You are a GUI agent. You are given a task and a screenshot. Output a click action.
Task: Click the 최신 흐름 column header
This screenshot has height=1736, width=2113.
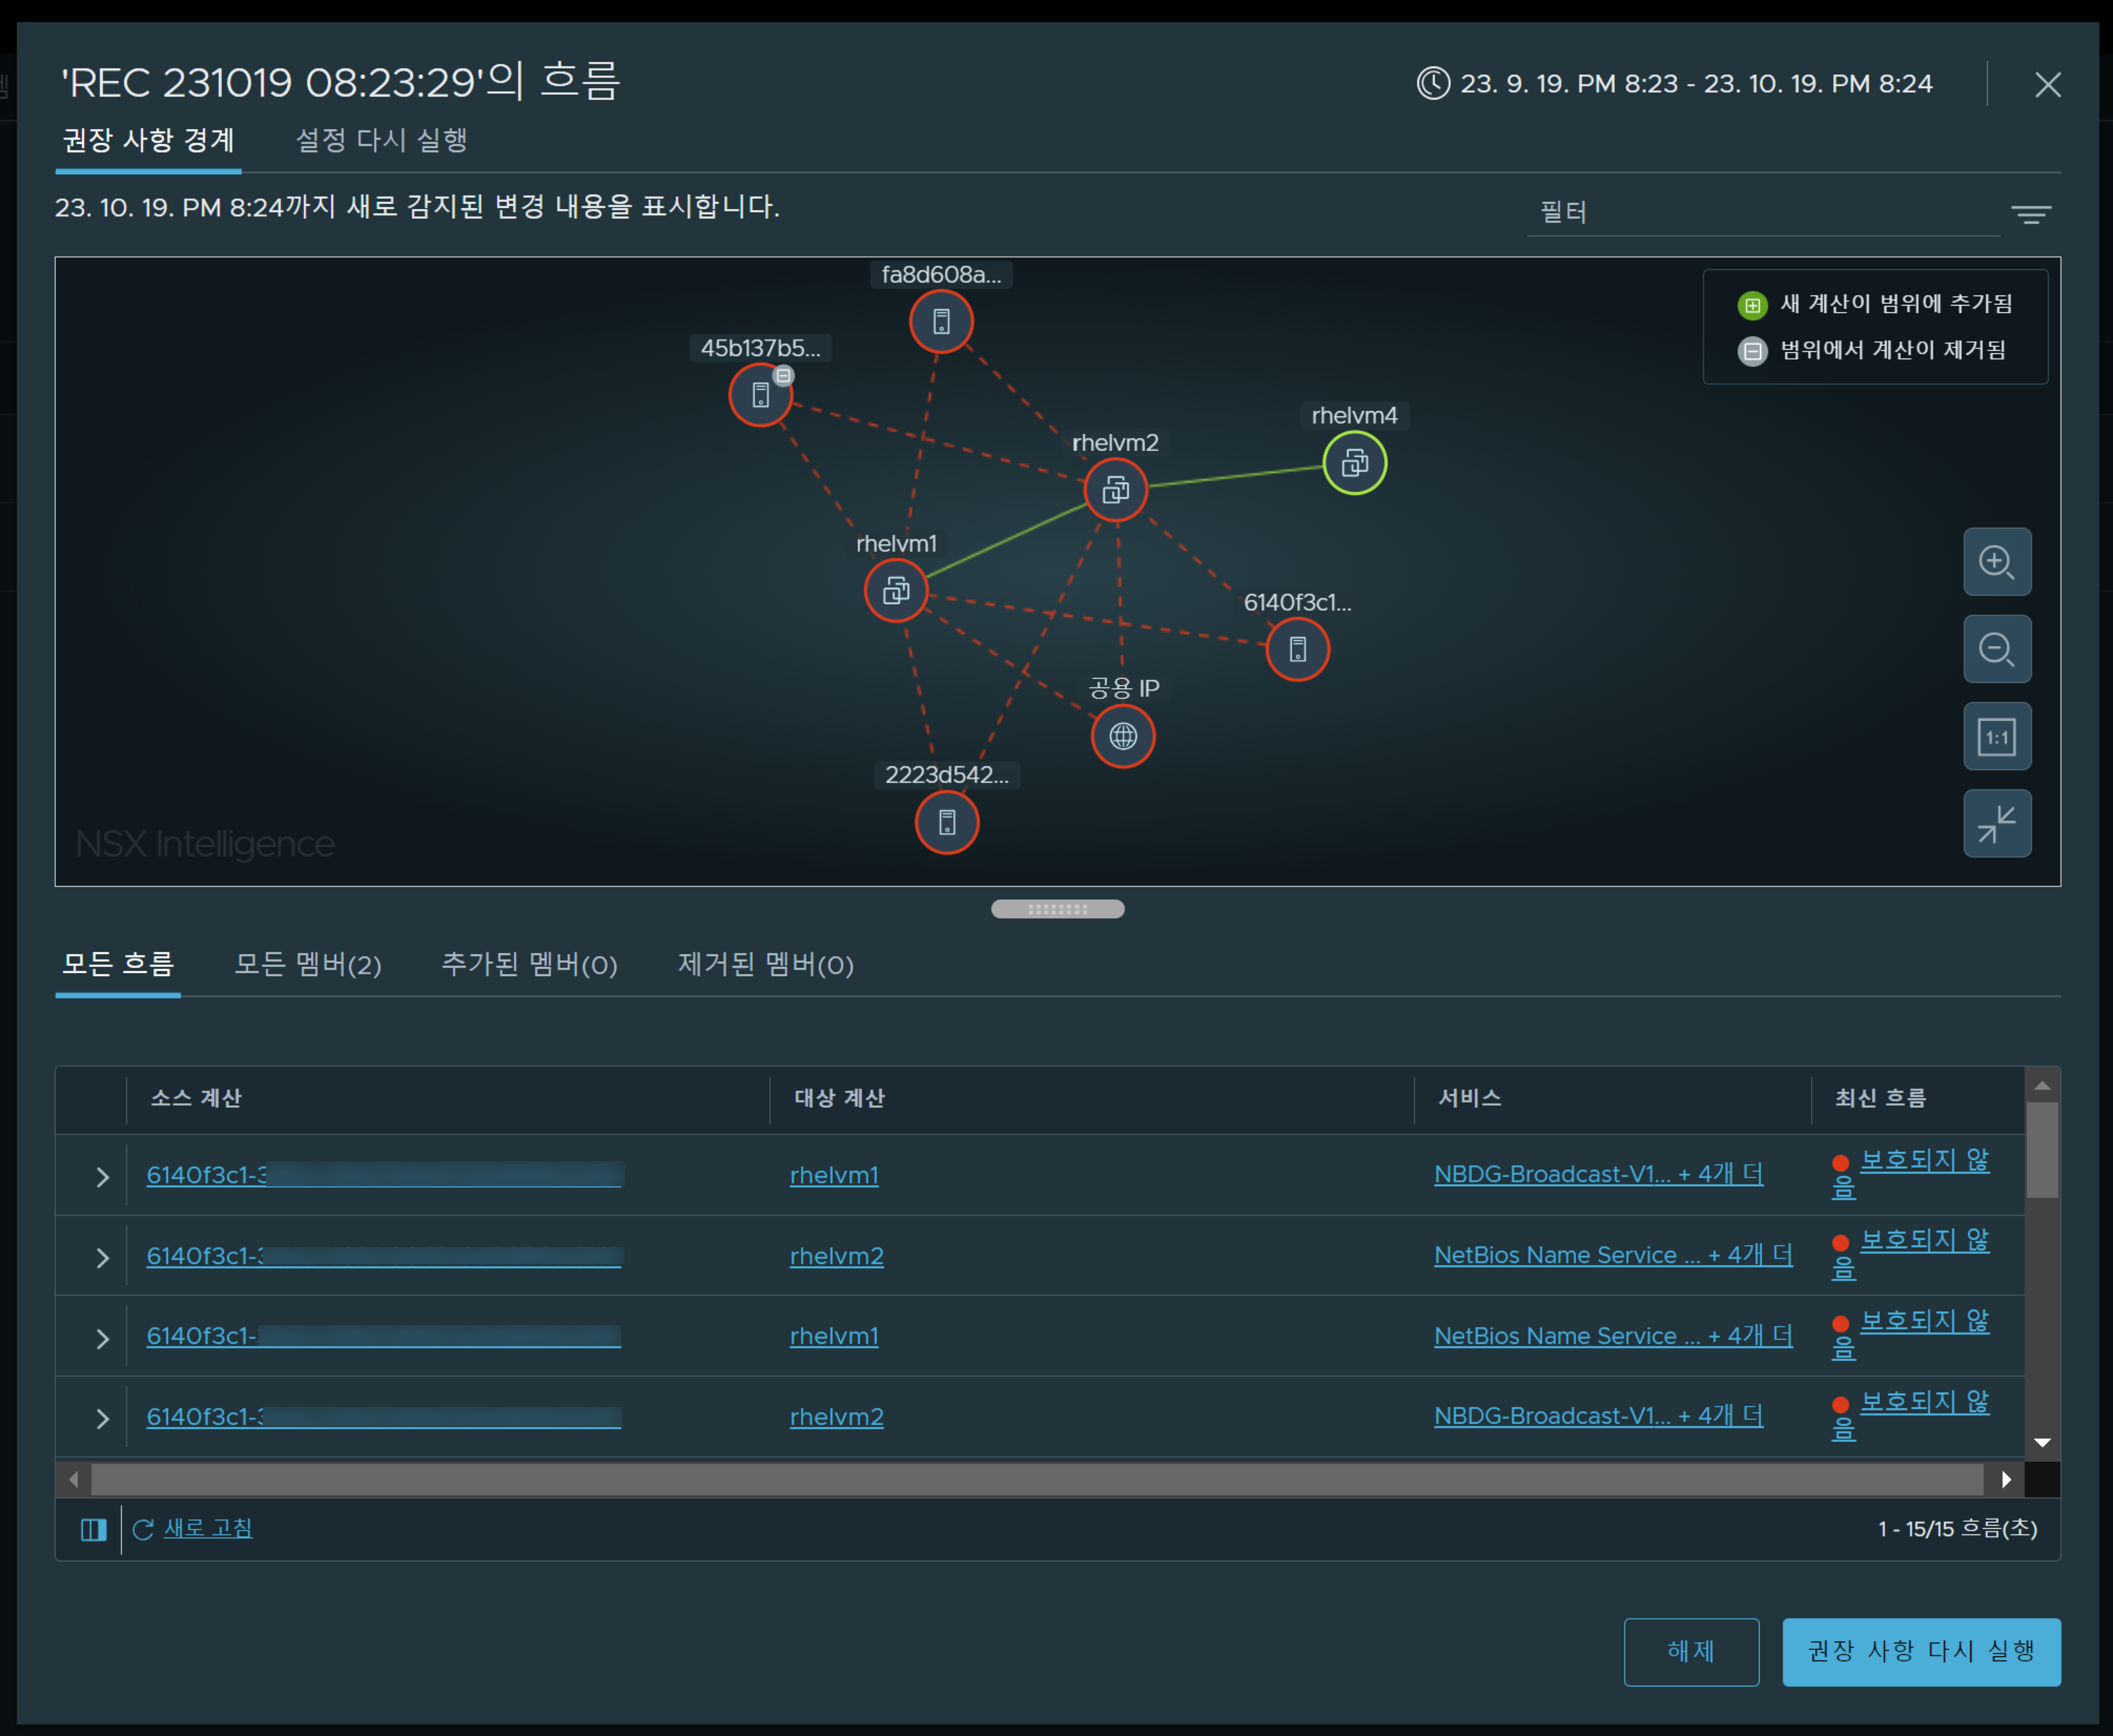[1881, 1098]
